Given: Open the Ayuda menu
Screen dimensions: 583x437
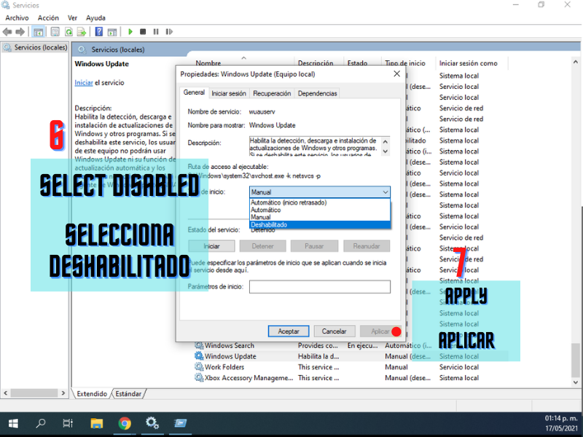Looking at the screenshot, I should (95, 17).
